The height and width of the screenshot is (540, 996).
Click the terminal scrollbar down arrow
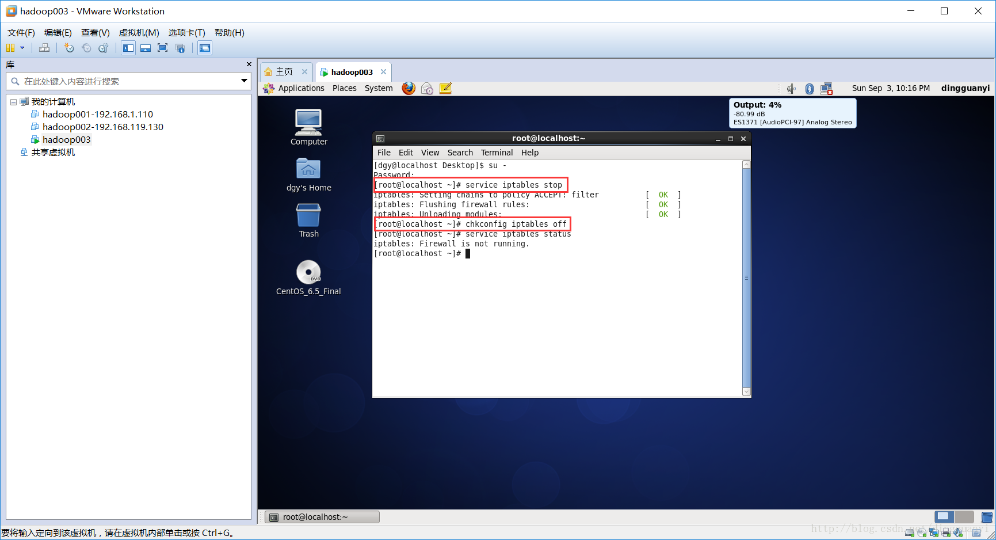(x=746, y=392)
